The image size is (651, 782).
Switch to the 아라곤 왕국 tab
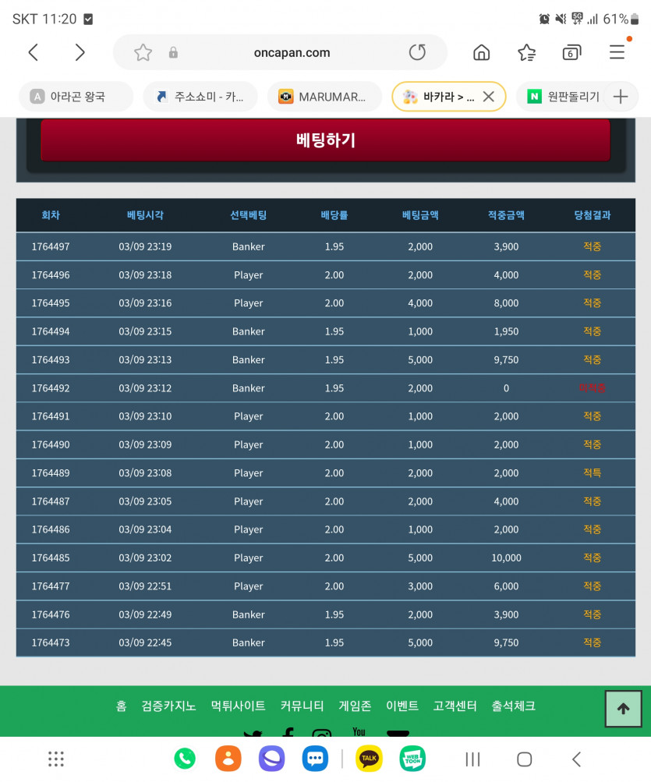(x=76, y=97)
